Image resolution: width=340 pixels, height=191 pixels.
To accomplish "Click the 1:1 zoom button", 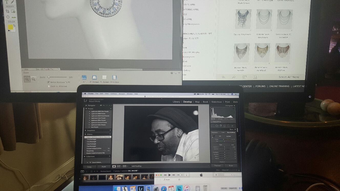I will coord(84,77).
